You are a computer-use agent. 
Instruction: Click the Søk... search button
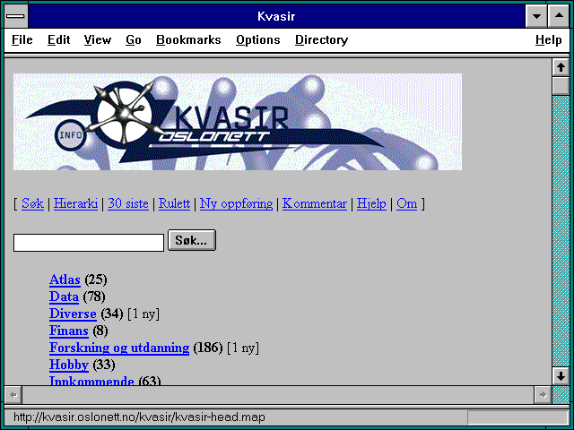pos(192,240)
